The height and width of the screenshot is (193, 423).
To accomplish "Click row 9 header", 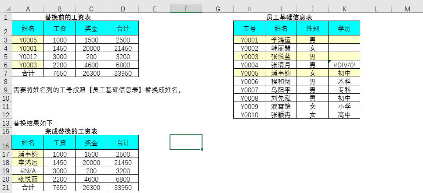I will 6,90.
